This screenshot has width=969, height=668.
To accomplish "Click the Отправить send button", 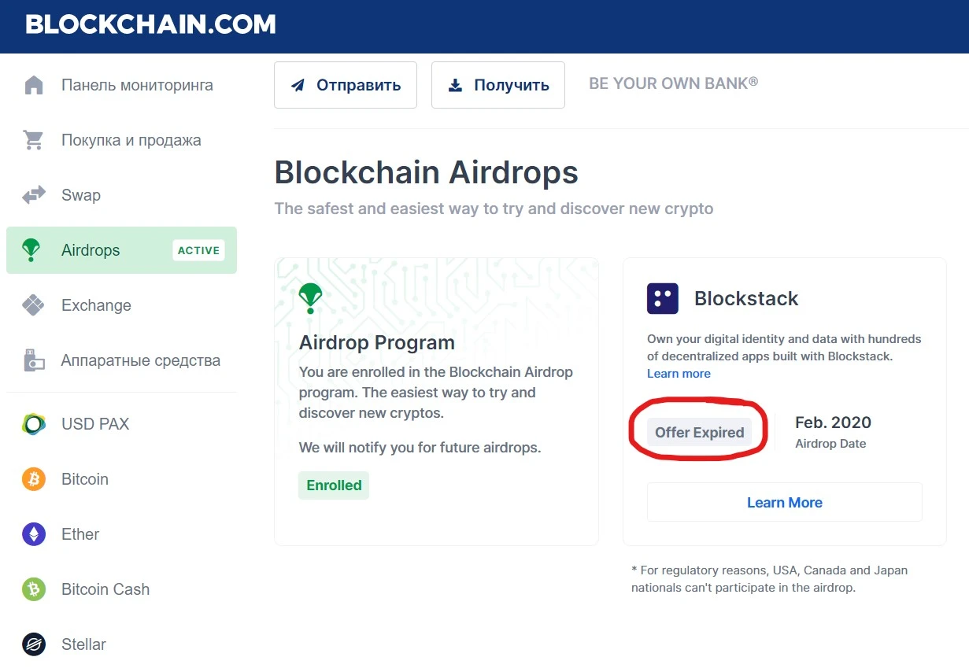I will (346, 85).
